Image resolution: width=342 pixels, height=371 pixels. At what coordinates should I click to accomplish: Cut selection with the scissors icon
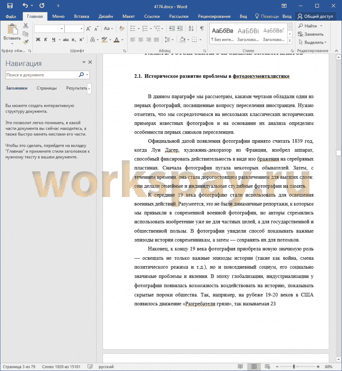pyautogui.click(x=26, y=26)
